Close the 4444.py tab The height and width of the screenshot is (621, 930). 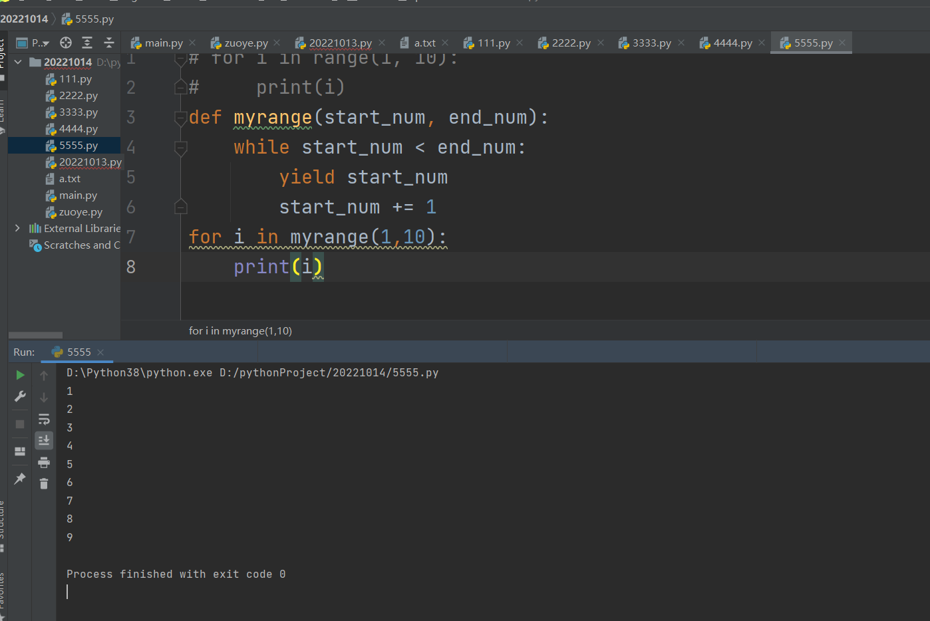(762, 43)
